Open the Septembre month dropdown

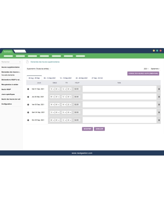(x=155, y=69)
